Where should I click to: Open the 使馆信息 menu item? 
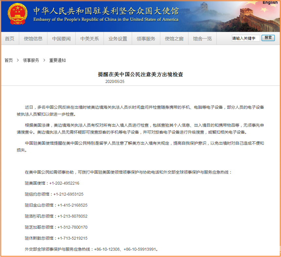coord(33,38)
